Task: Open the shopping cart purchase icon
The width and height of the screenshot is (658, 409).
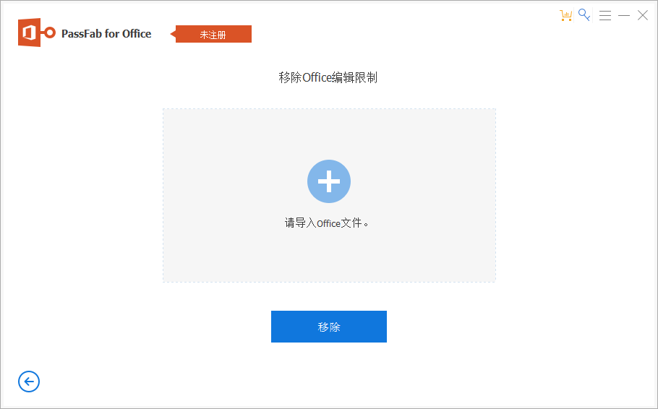Action: (x=565, y=15)
